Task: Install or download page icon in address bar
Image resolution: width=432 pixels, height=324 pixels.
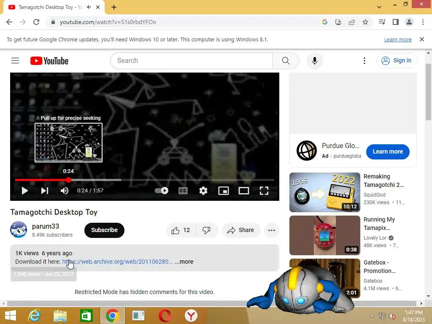Action: click(338, 22)
